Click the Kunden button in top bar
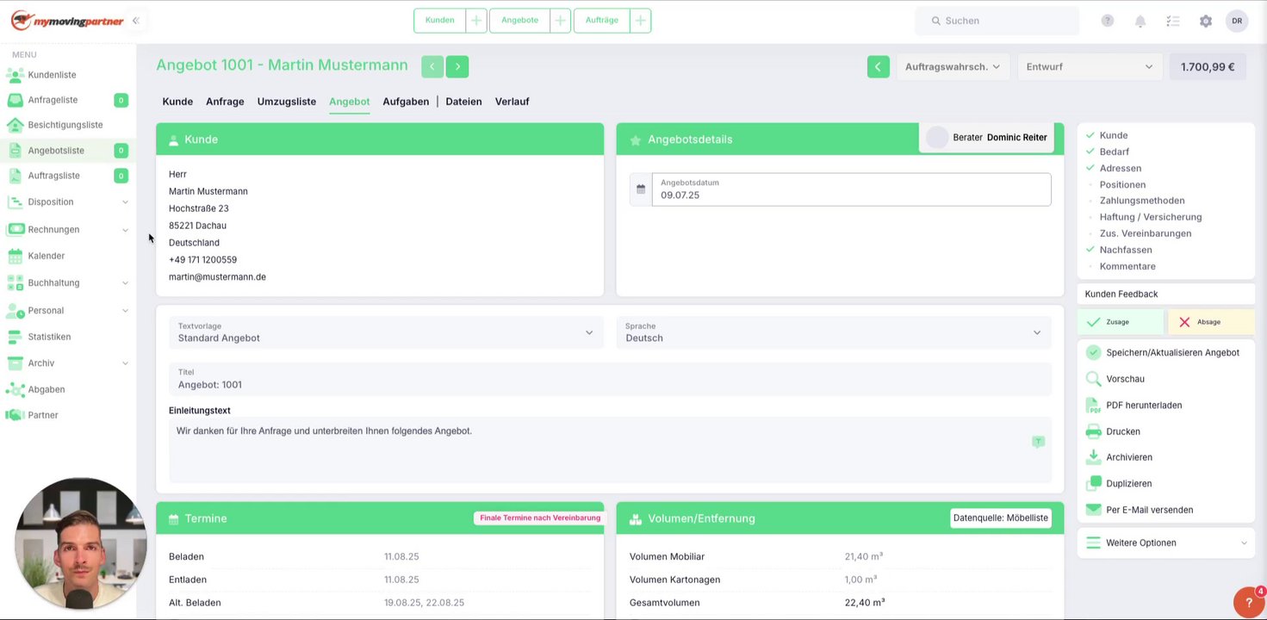 [x=439, y=21]
